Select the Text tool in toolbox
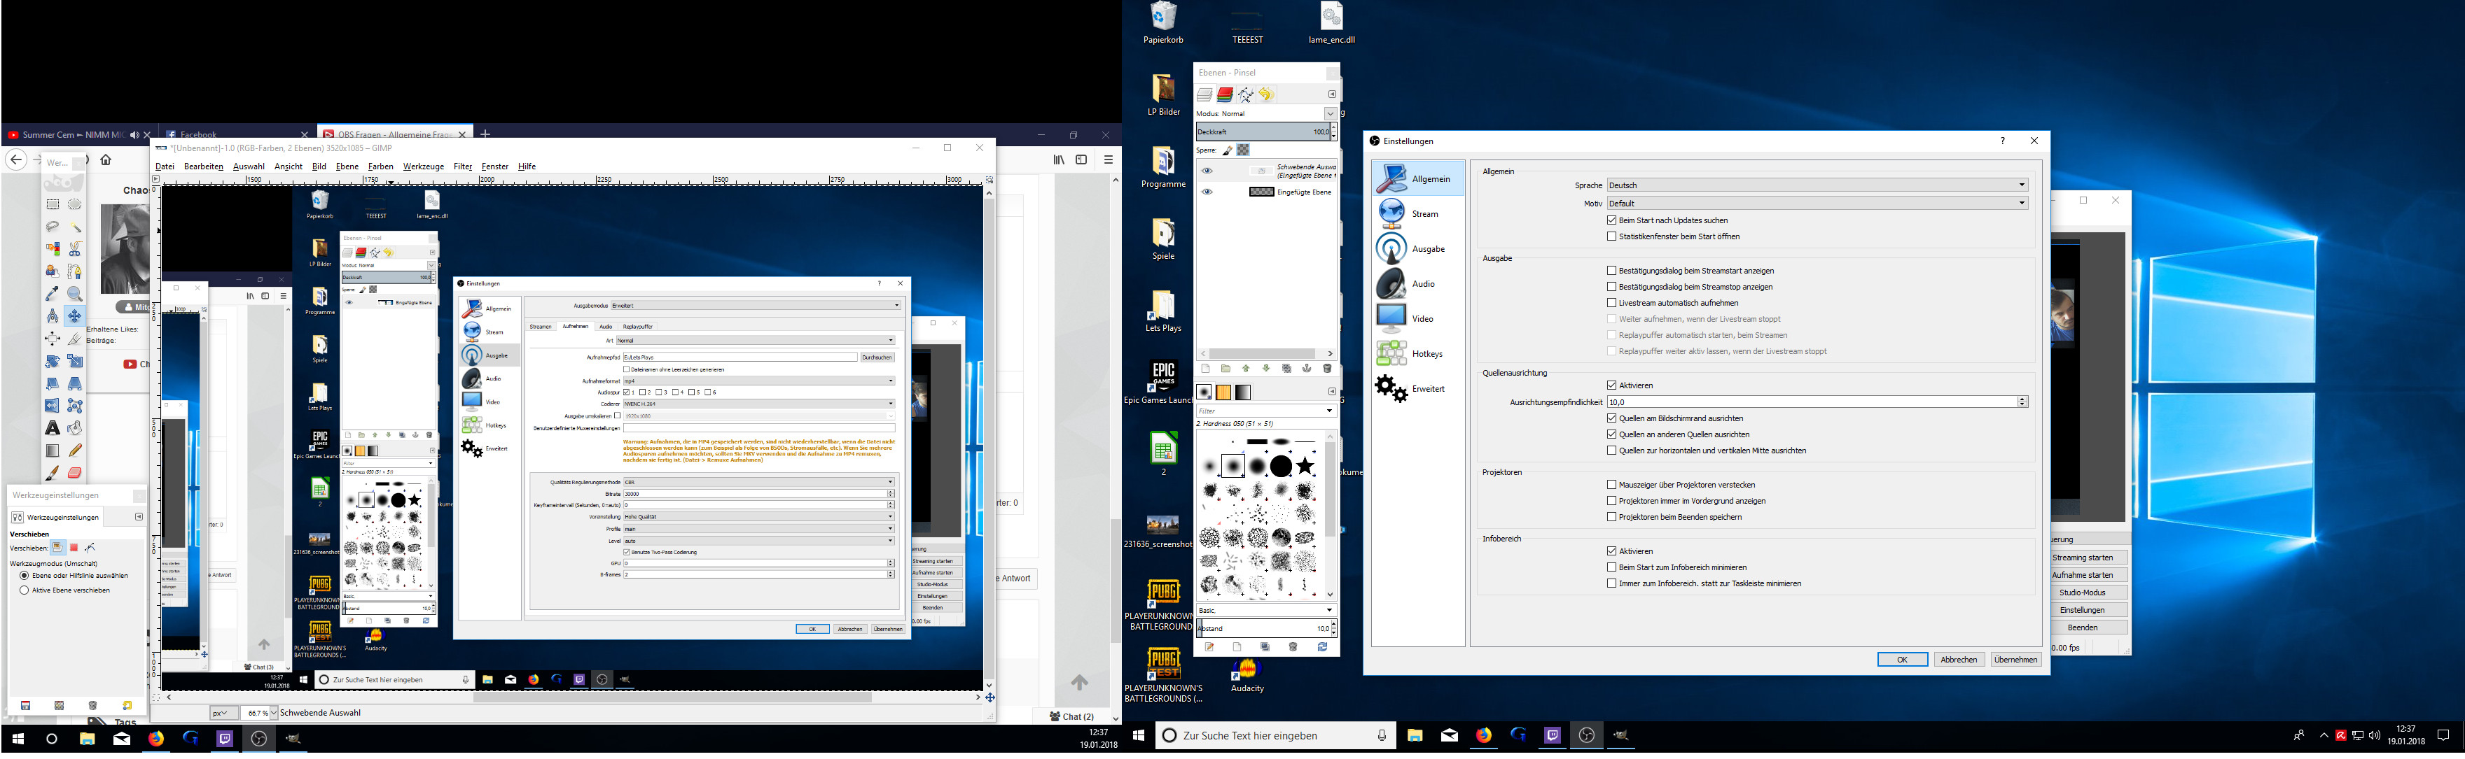 [53, 427]
